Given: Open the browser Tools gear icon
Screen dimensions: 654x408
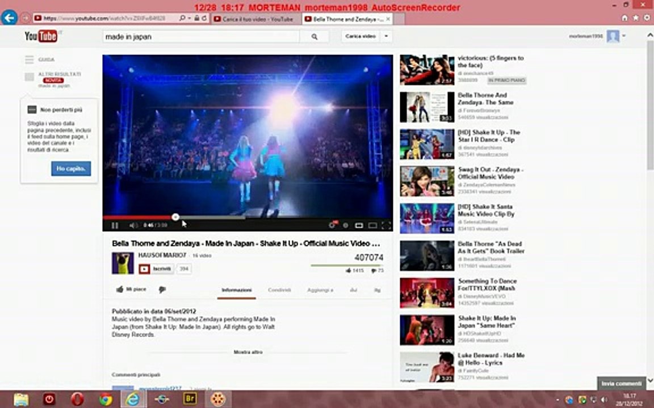Looking at the screenshot, I should [647, 18].
